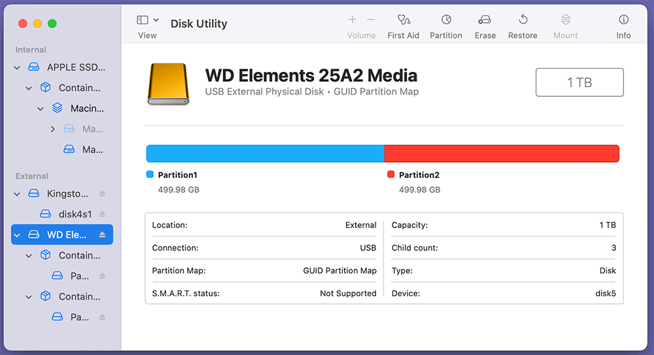Select second WD container cube icon
This screenshot has height=355, width=654.
[46, 296]
